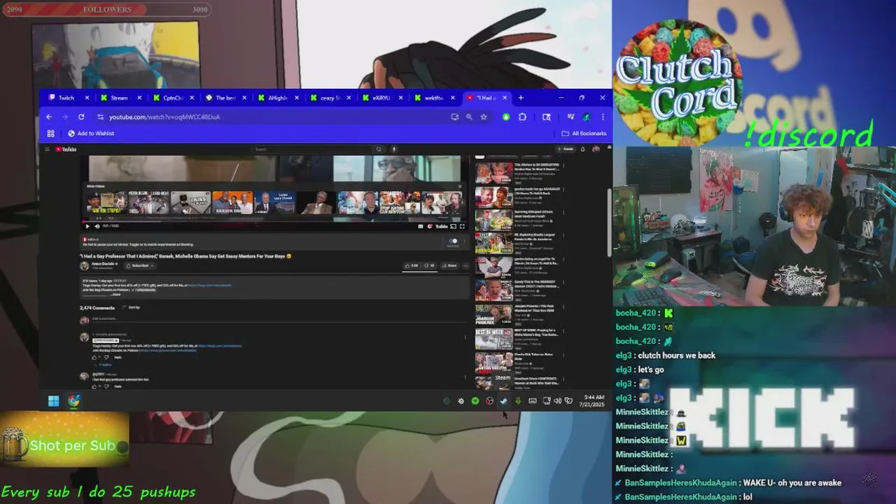Open YouTube notifications bell
Screen dimensions: 896x504
(582, 149)
